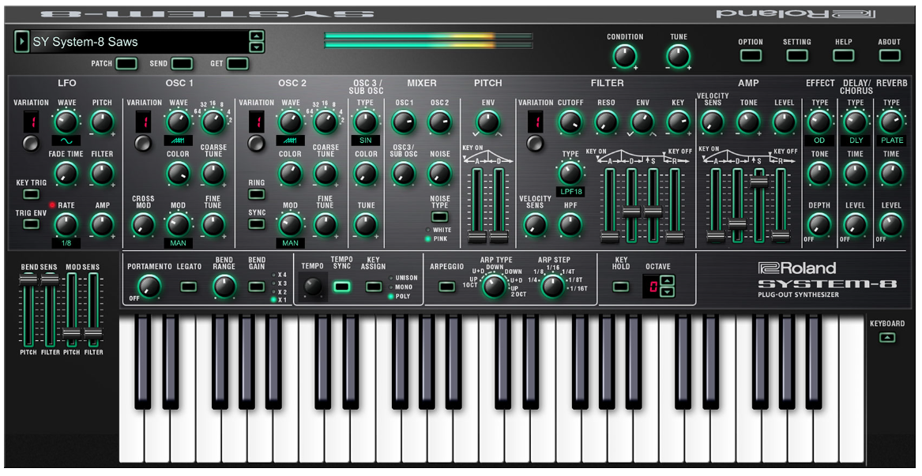Toggle the LFO TRIG ENV button

[31, 224]
